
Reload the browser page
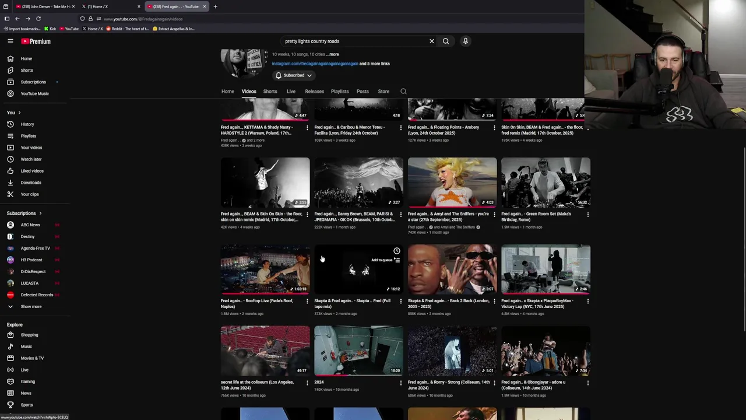(38, 19)
